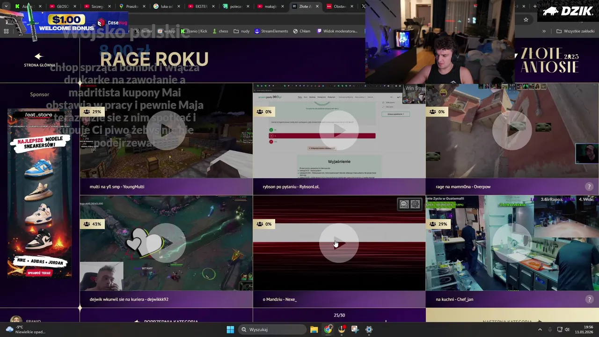Screen dimensions: 599x337
Task: Click the Złote Antosie 2025 logo
Action: (x=549, y=60)
